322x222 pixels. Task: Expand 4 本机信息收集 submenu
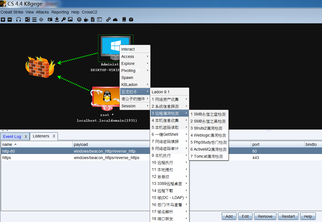pyautogui.click(x=169, y=120)
